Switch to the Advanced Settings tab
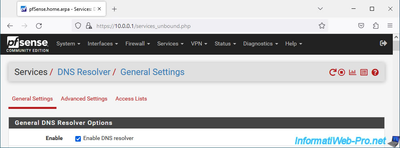 click(84, 99)
